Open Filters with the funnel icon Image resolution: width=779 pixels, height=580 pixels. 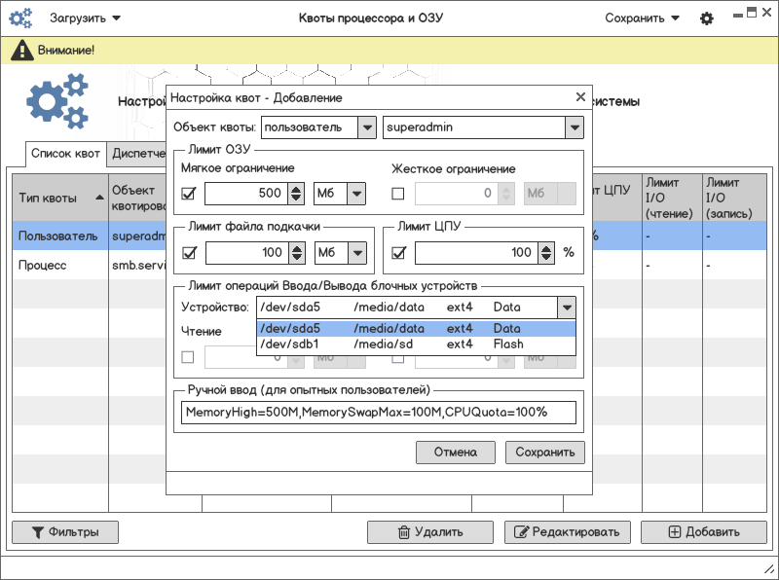65,532
